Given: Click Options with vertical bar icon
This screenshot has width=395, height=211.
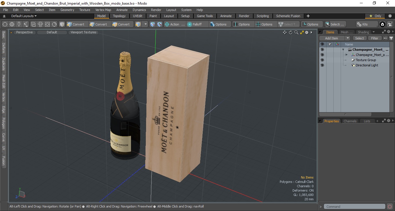Looking at the screenshot, I should tap(243, 24).
